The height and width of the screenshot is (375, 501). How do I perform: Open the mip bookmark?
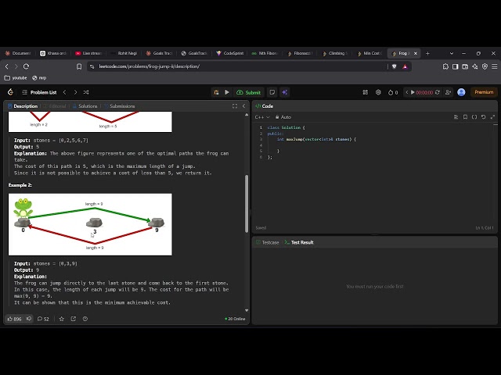coord(39,78)
